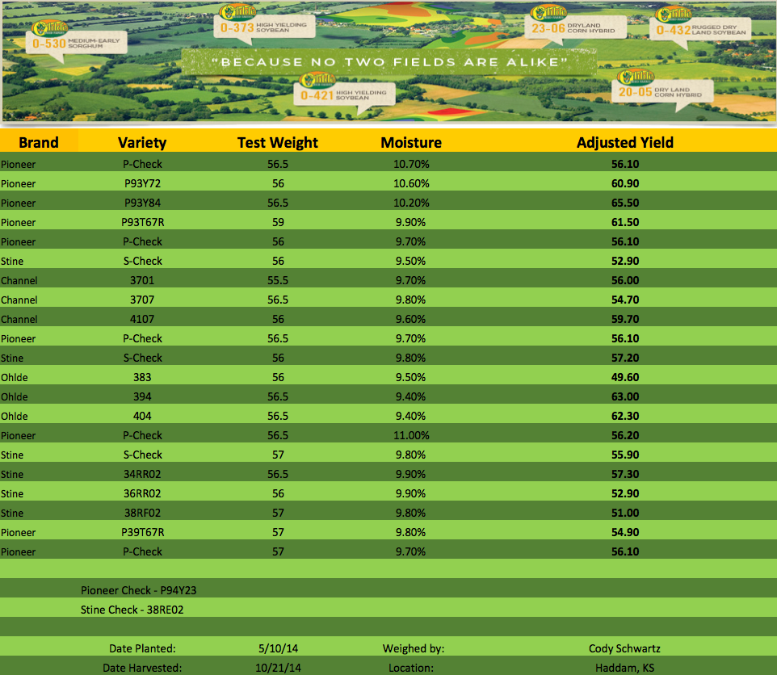The height and width of the screenshot is (675, 777).
Task: Click the Stine Check - 38RE02 note
Action: 132,610
